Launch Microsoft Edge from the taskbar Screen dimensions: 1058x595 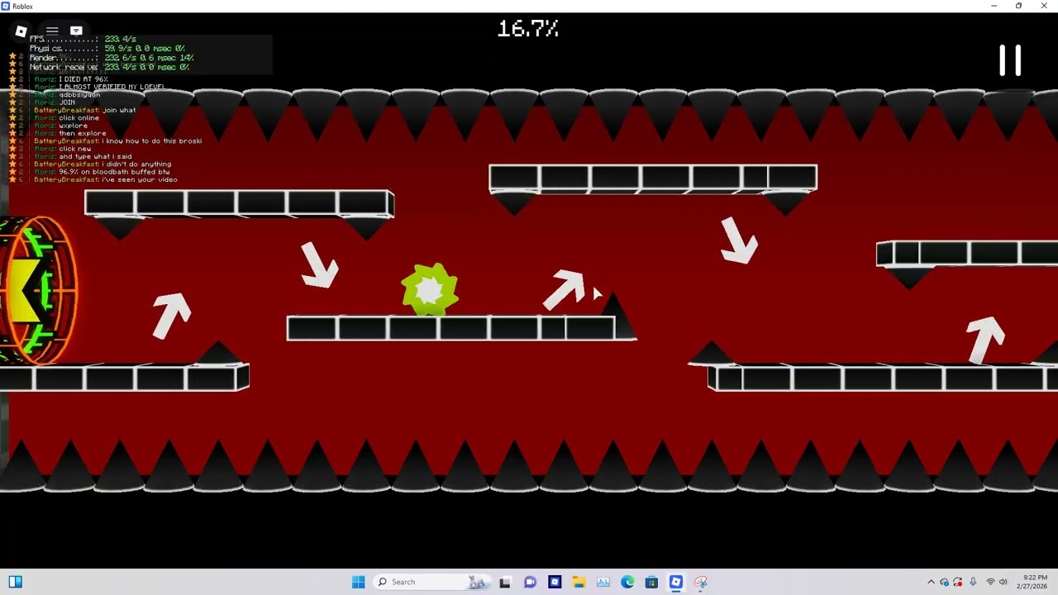point(627,582)
